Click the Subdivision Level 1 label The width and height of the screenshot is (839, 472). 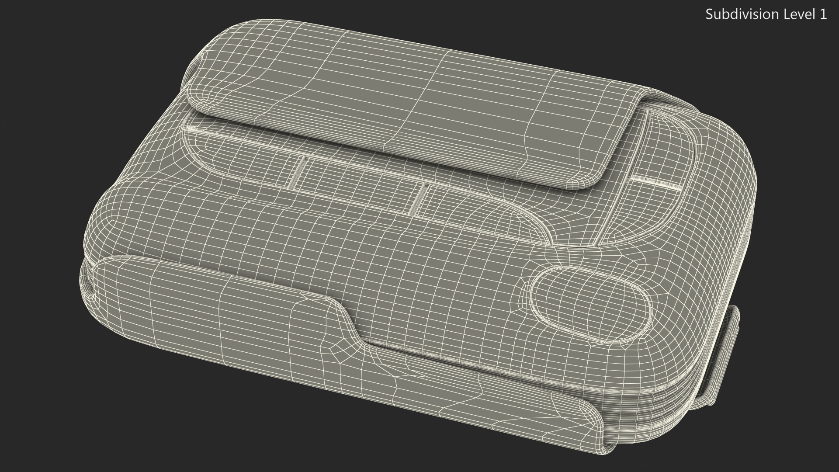pyautogui.click(x=766, y=14)
